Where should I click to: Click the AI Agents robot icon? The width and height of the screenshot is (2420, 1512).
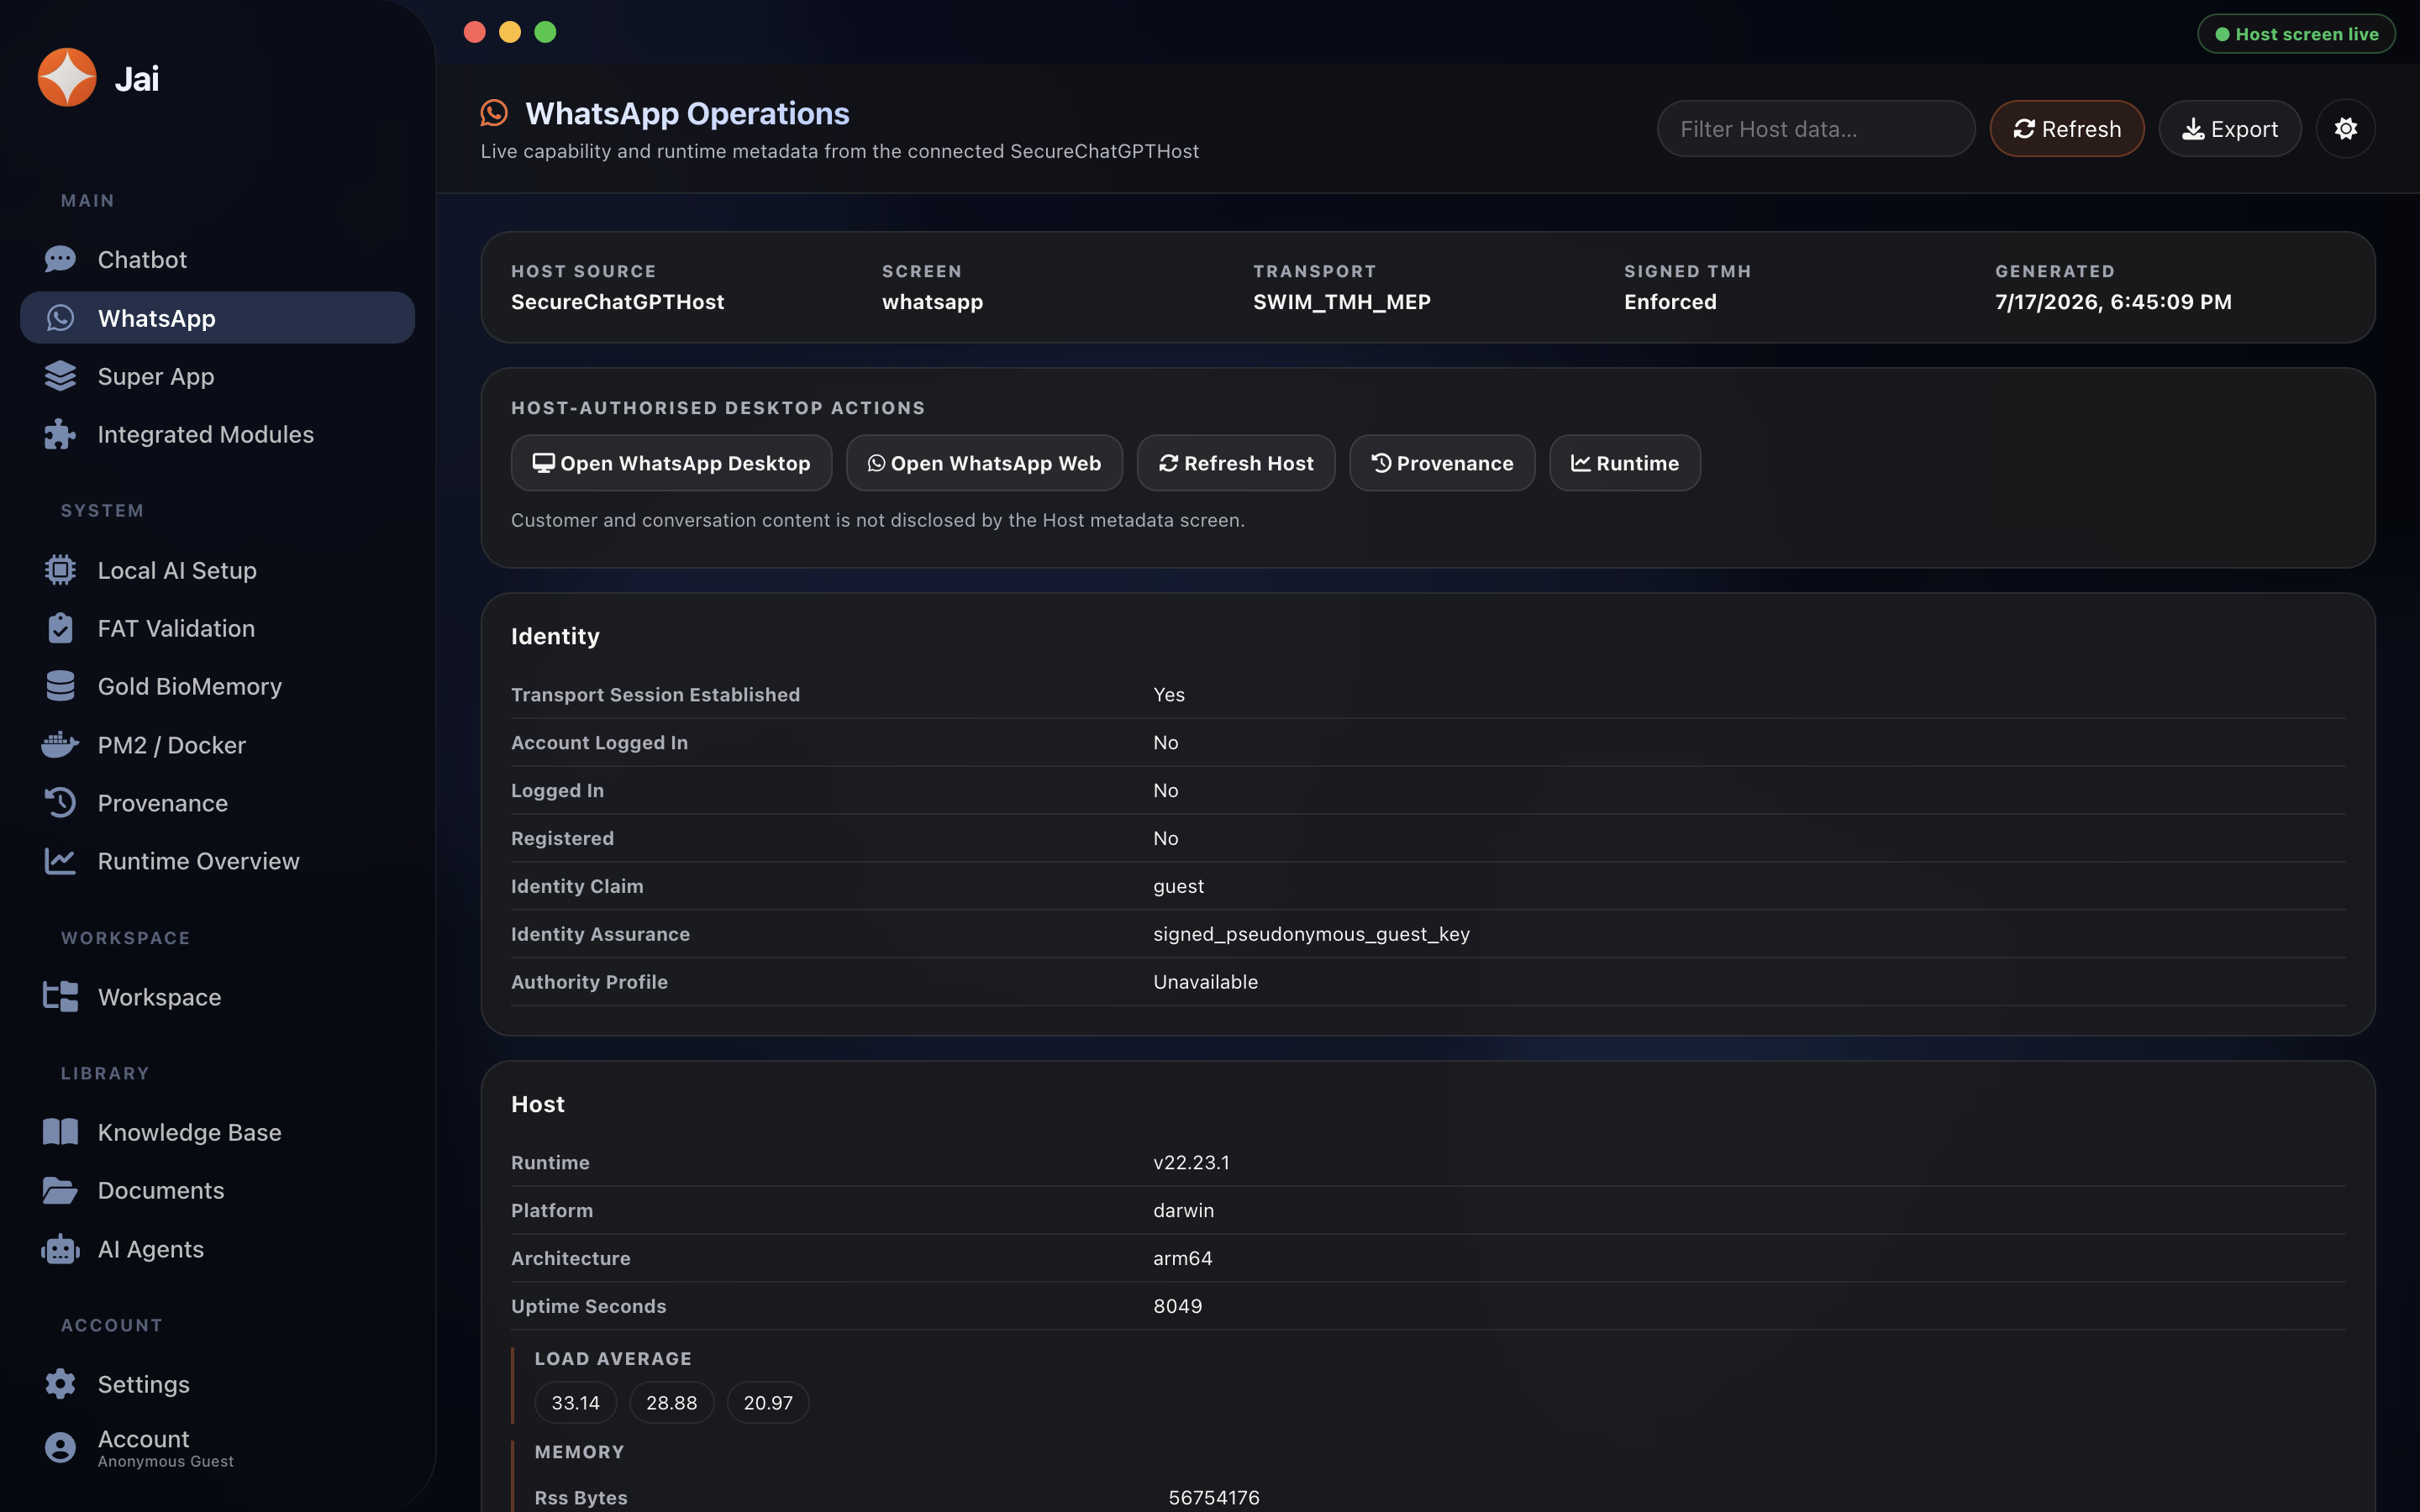click(60, 1249)
